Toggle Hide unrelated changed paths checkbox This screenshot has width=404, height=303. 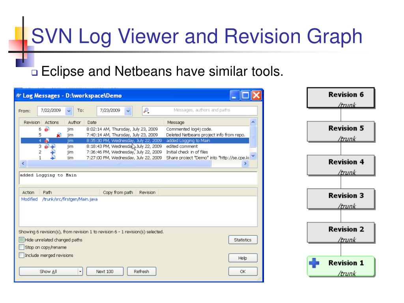click(22, 239)
